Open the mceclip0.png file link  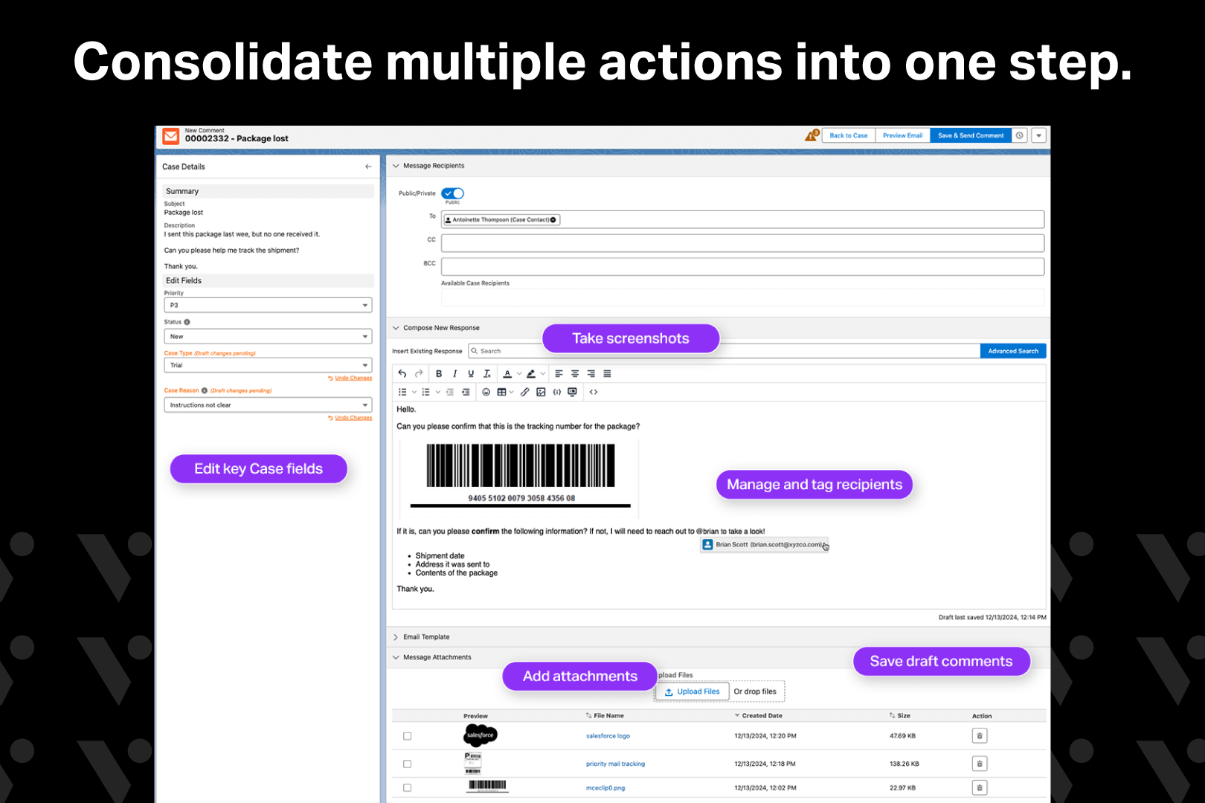(x=605, y=788)
